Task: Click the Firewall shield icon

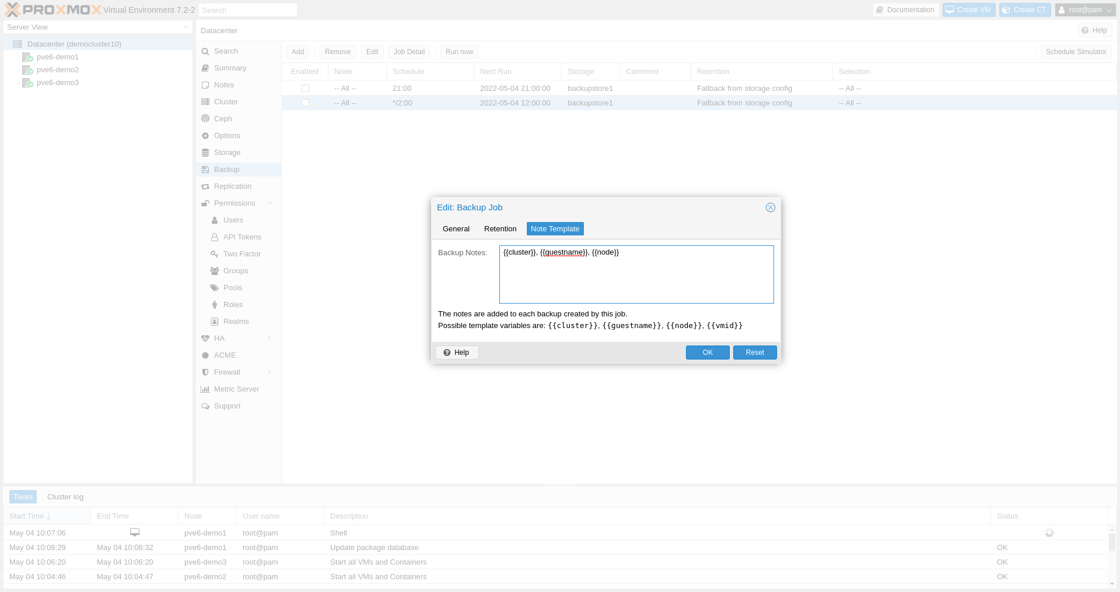Action: coord(205,372)
